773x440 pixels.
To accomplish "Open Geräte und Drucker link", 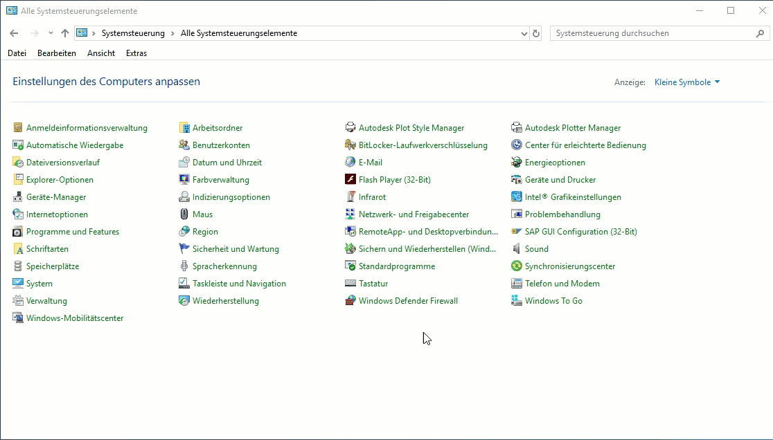I will pos(560,180).
